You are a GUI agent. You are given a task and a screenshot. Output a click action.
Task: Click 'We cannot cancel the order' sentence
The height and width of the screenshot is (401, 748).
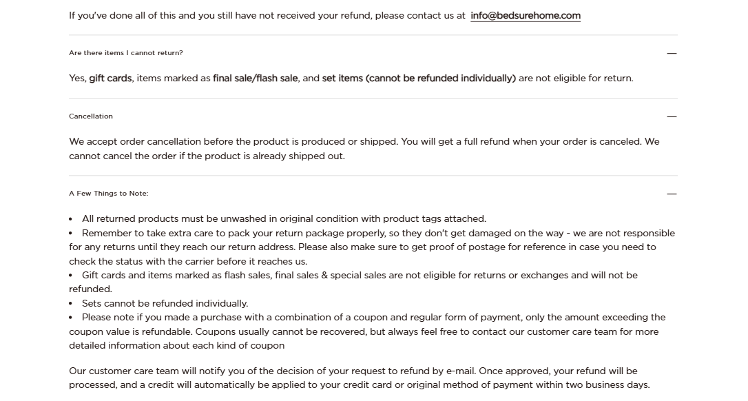(x=207, y=156)
